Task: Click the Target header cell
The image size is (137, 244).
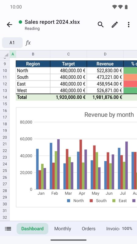Action: pyautogui.click(x=68, y=64)
